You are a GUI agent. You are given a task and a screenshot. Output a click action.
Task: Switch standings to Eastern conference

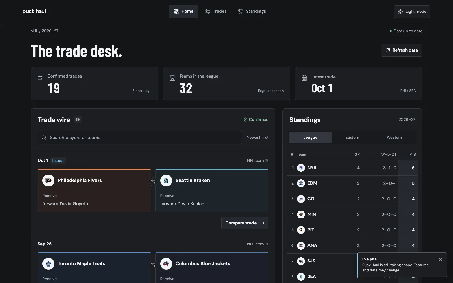(352, 138)
